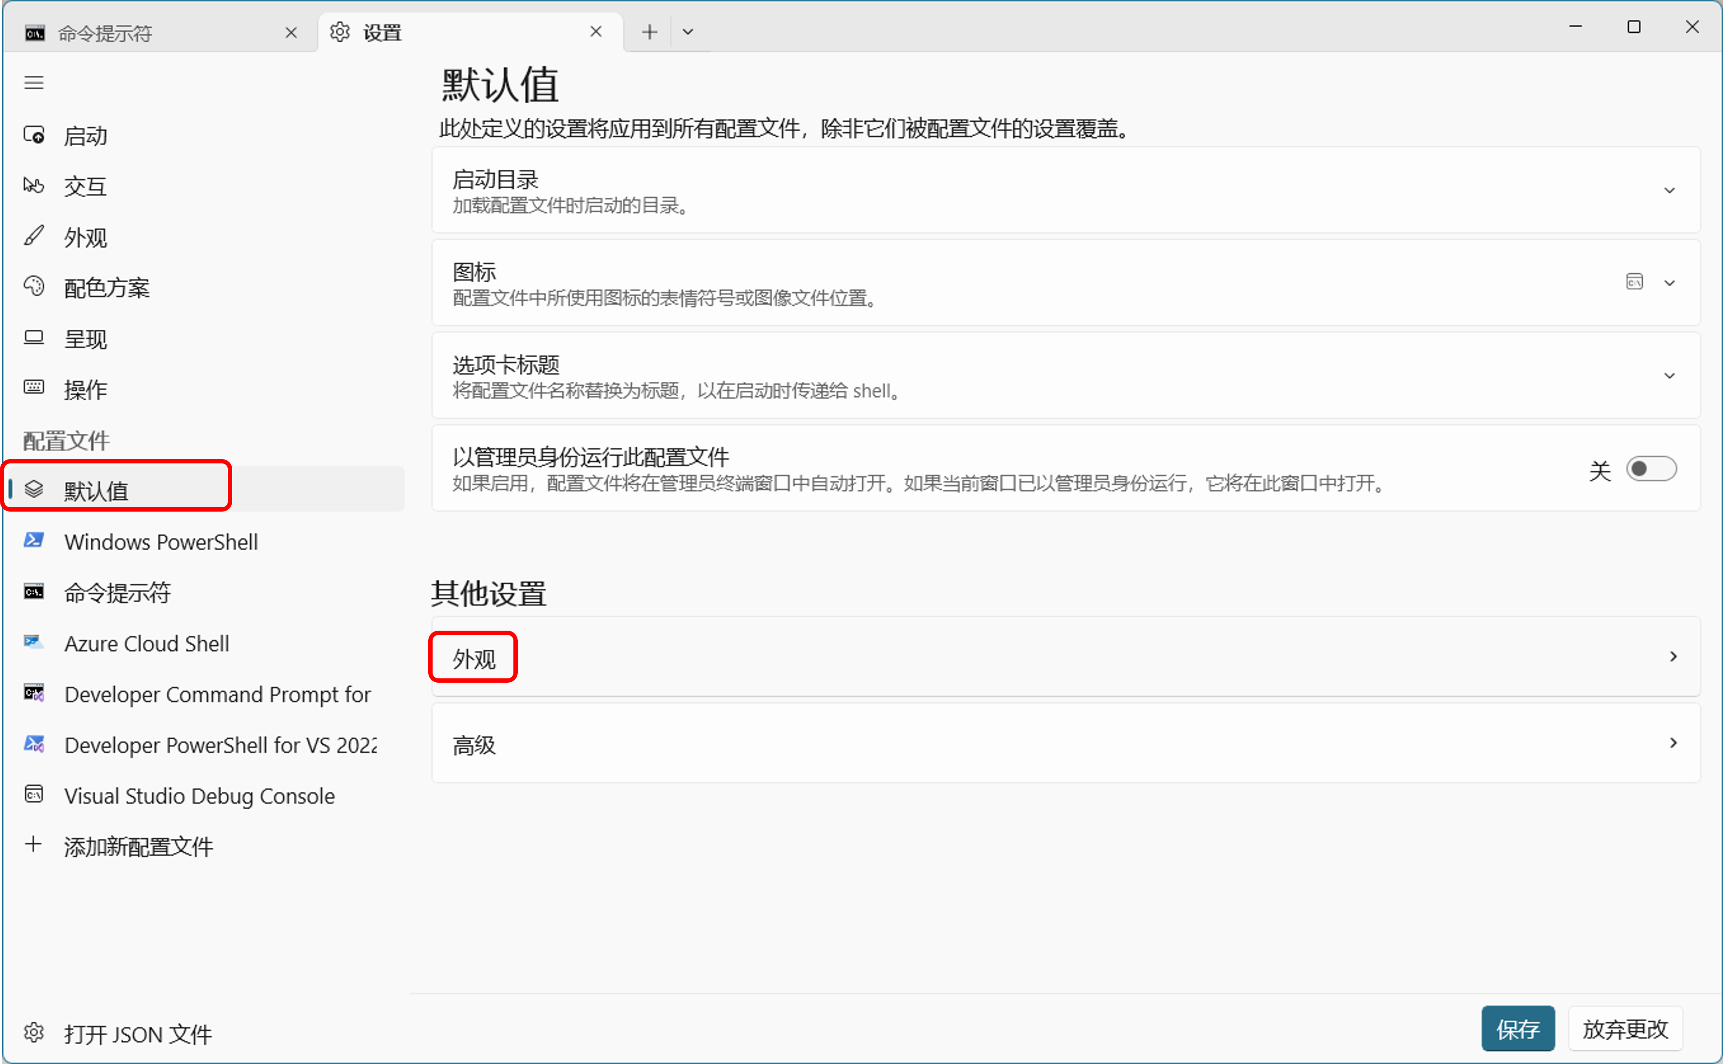This screenshot has height=1064, width=1723.
Task: Expand the 启动目录 setting
Action: coord(1669,191)
